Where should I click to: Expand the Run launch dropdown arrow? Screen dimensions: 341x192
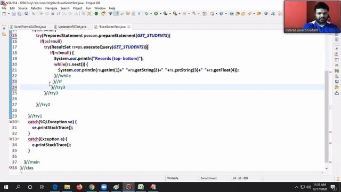pyautogui.click(x=160, y=13)
